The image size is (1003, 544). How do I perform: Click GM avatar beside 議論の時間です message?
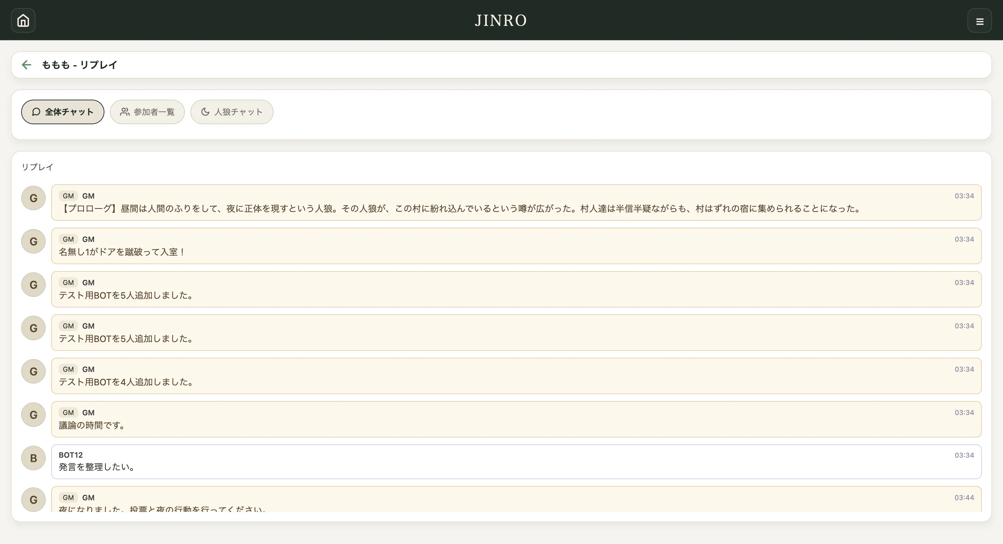33,415
